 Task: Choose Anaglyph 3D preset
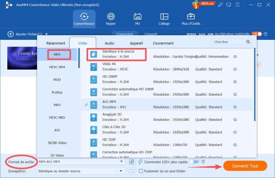(x=167, y=117)
